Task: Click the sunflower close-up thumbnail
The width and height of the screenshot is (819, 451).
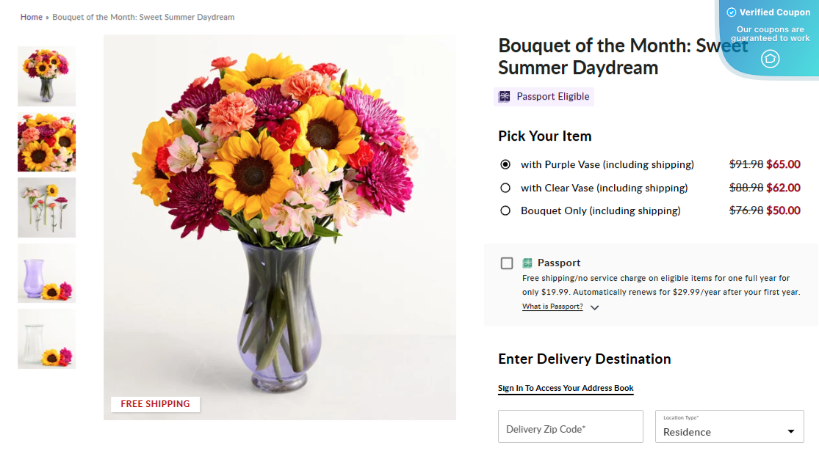Action: (x=46, y=142)
